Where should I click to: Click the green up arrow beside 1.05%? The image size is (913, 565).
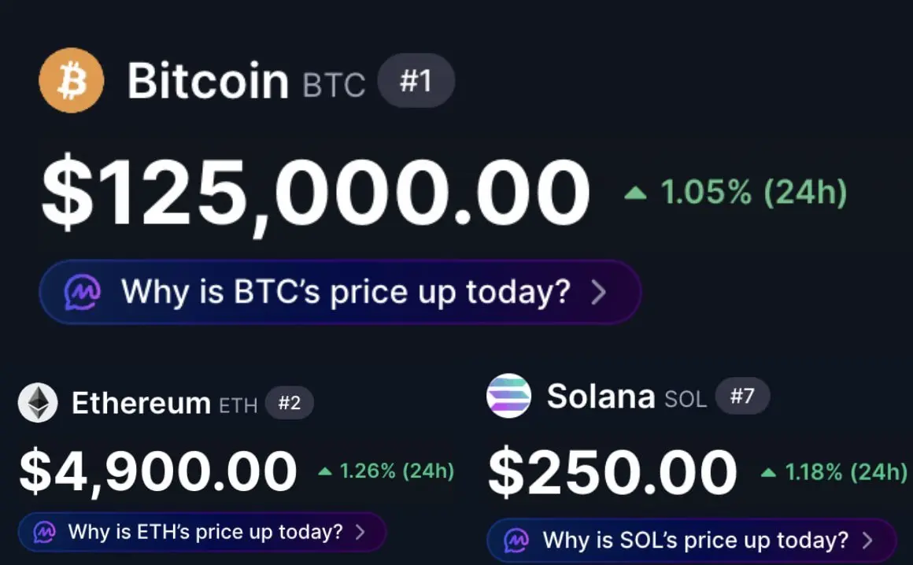(x=635, y=192)
